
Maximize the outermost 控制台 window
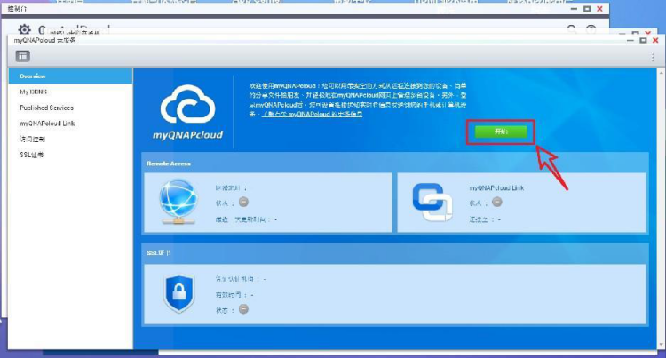click(587, 9)
